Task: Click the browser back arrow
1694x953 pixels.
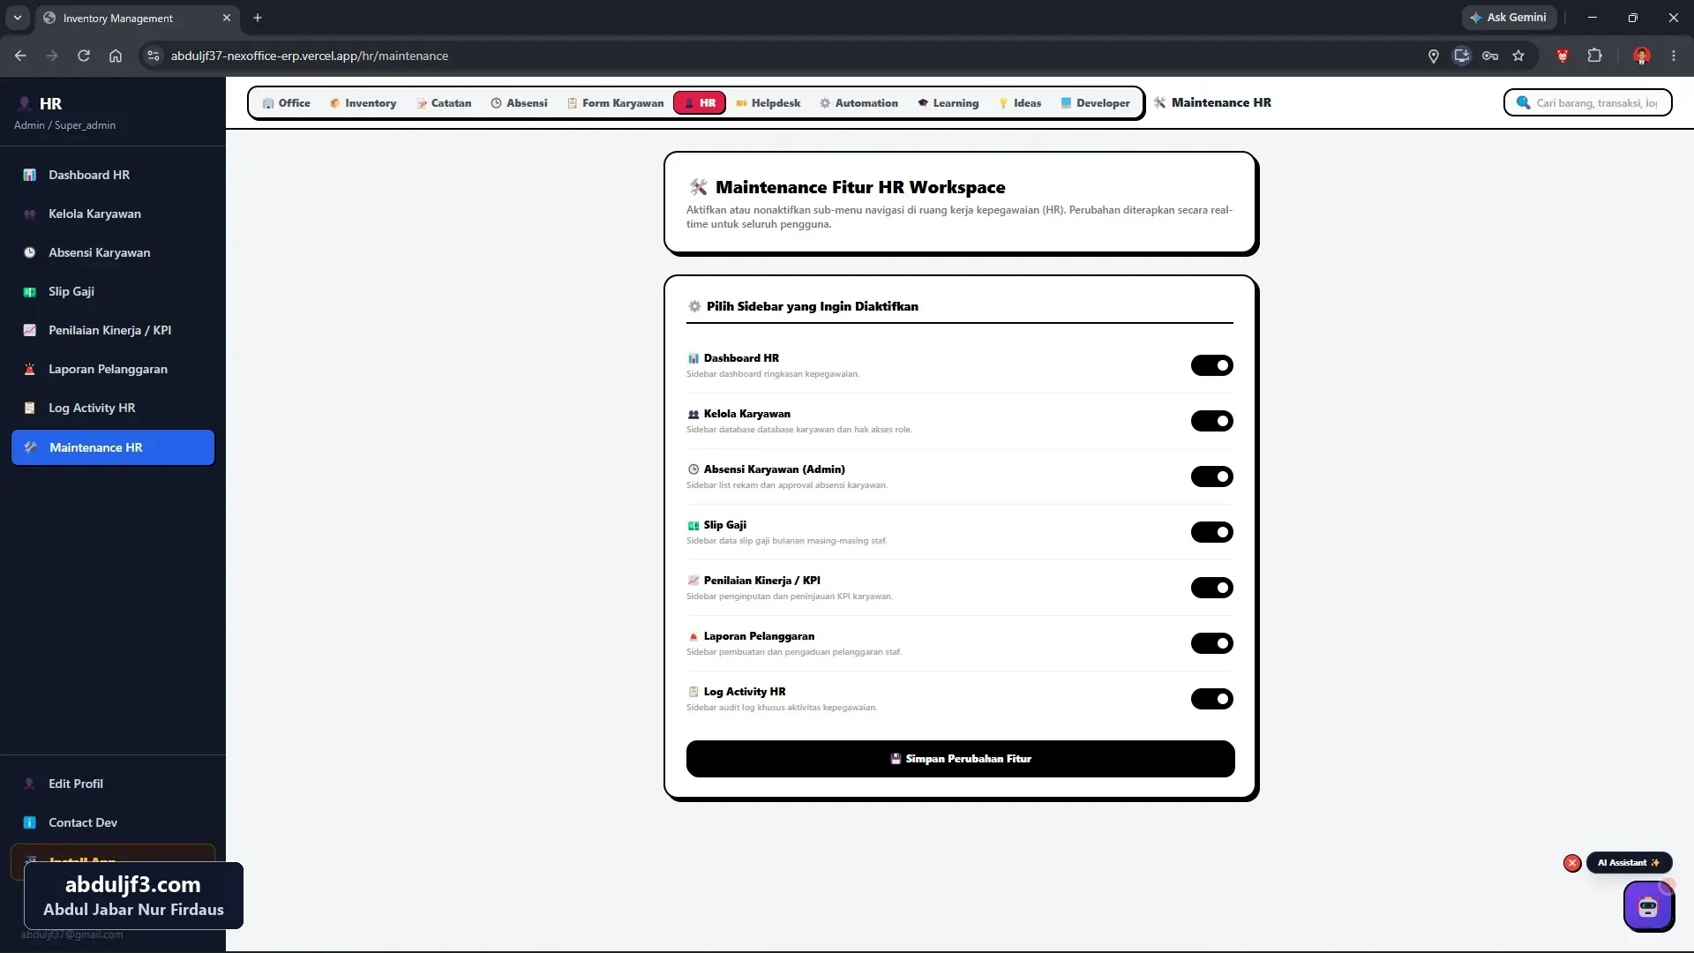Action: click(20, 56)
